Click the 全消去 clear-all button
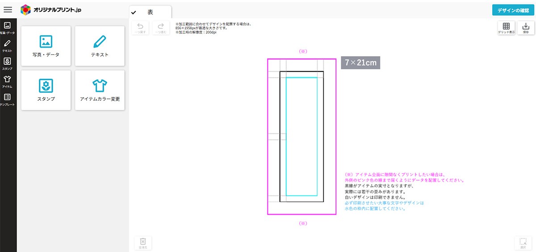Screen dimensions: 536x252 pos(143,242)
